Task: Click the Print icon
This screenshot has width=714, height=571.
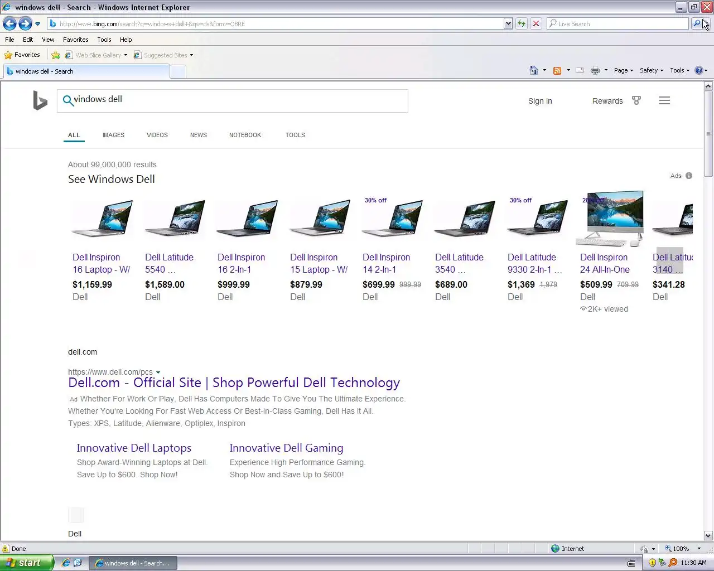Action: tap(595, 70)
